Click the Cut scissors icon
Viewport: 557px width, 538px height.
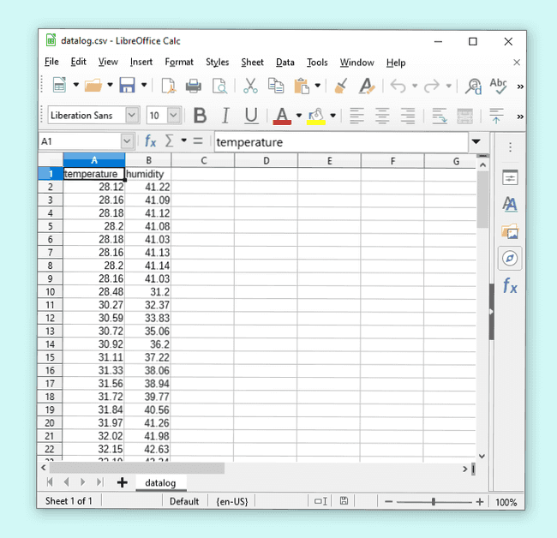pos(250,86)
